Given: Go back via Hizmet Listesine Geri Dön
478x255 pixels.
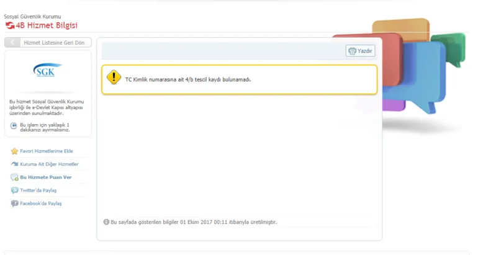Looking at the screenshot, I should coord(48,42).
